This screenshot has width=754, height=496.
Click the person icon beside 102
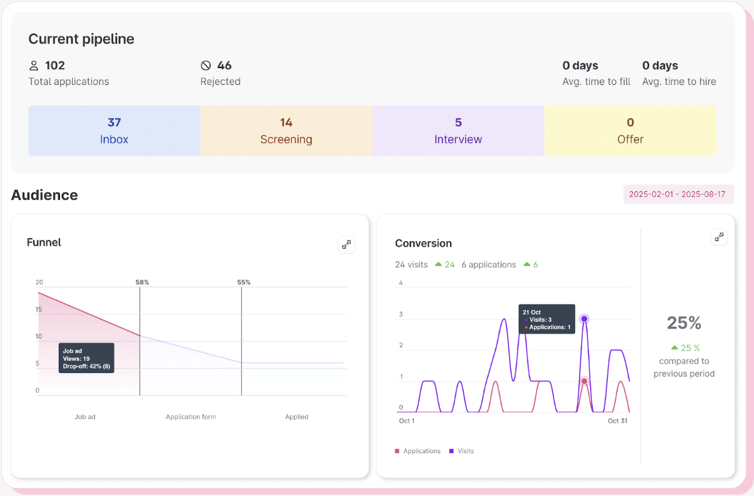coord(34,66)
